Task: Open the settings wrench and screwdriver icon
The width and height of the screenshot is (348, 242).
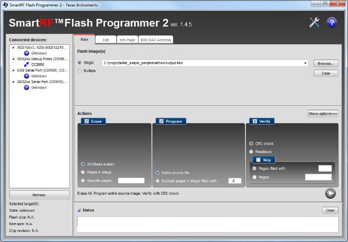Action: 314,22
